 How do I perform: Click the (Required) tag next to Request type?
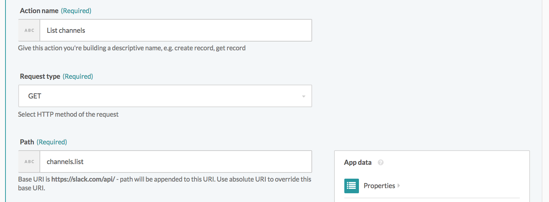pyautogui.click(x=78, y=76)
